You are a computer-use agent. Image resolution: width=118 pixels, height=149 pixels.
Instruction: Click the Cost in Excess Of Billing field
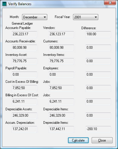pyautogui.click(x=24, y=88)
